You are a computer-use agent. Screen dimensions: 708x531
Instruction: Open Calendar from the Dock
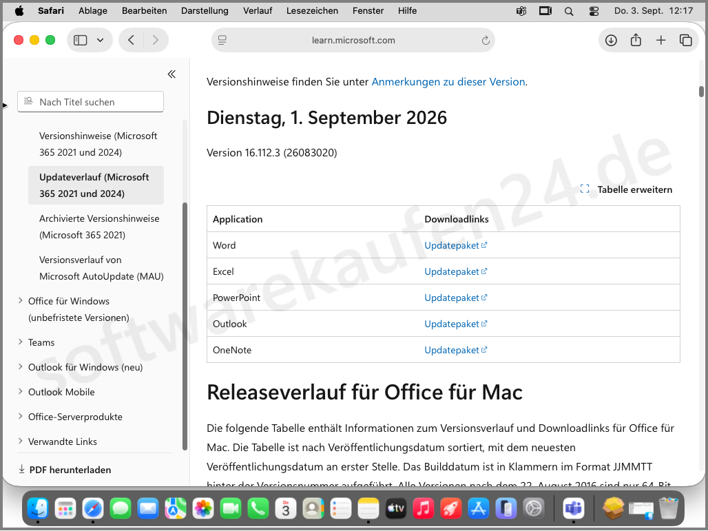tap(286, 509)
